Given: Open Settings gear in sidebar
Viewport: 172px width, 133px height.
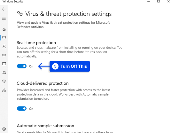Looking at the screenshot, I should 4,129.
